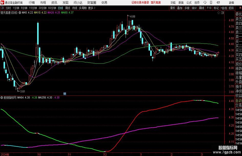Click the 返回 back button
Screen dimensions: 242x156
point(231,8)
